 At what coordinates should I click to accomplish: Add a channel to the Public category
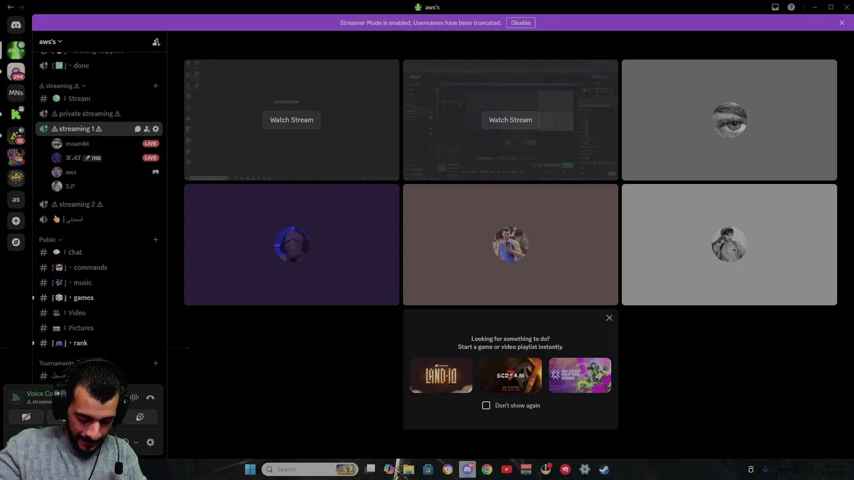155,239
